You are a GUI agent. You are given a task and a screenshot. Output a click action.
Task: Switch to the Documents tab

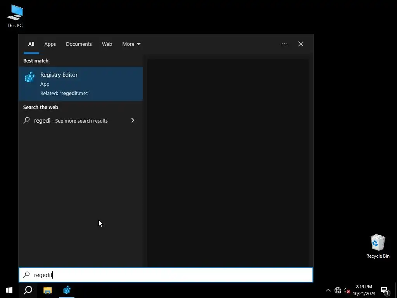(x=79, y=44)
